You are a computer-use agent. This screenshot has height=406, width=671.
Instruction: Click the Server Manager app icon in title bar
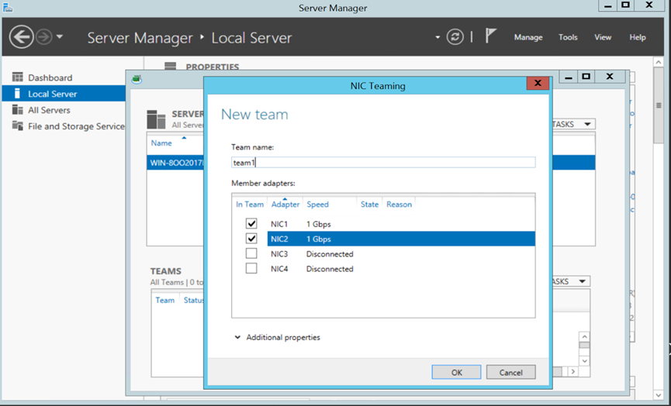pyautogui.click(x=8, y=7)
